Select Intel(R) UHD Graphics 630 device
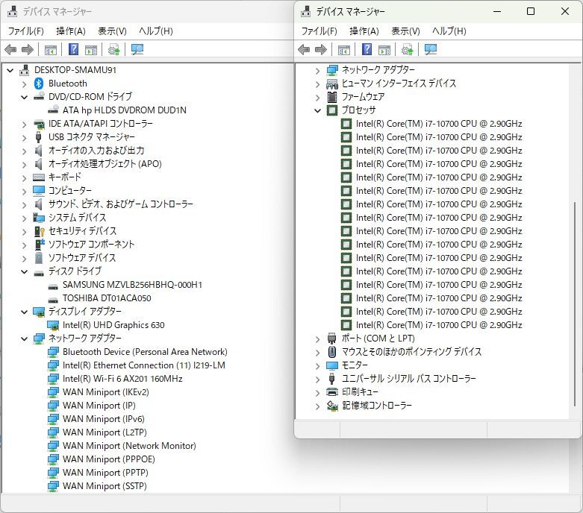The image size is (583, 513). (113, 325)
